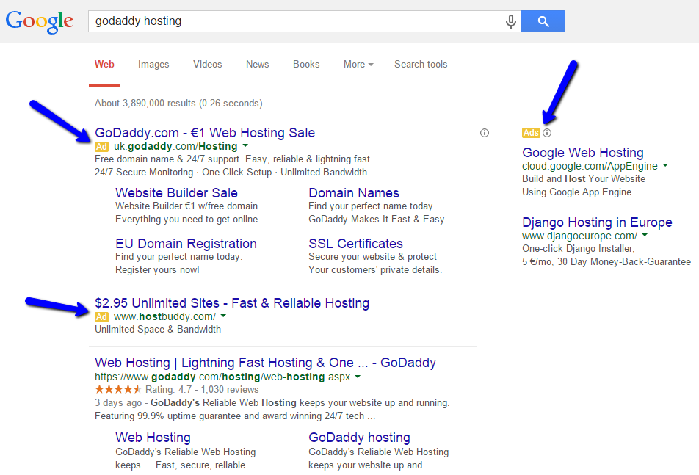Switch to News tab
699x475 pixels.
point(257,64)
